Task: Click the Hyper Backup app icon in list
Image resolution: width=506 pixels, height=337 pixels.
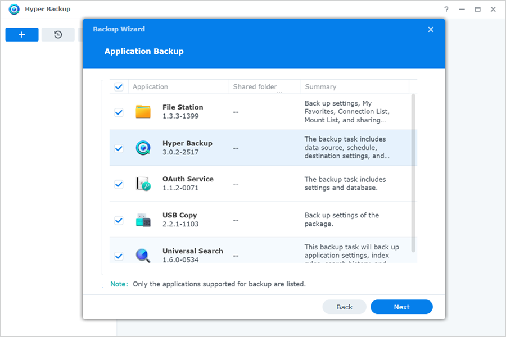Action: 143,148
